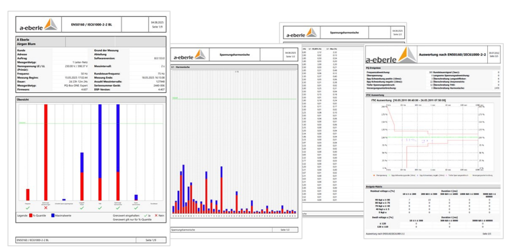Click the green checkmark under the Frequenz bar

click(28, 208)
